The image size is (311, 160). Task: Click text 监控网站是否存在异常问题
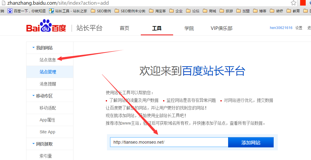[191, 100]
